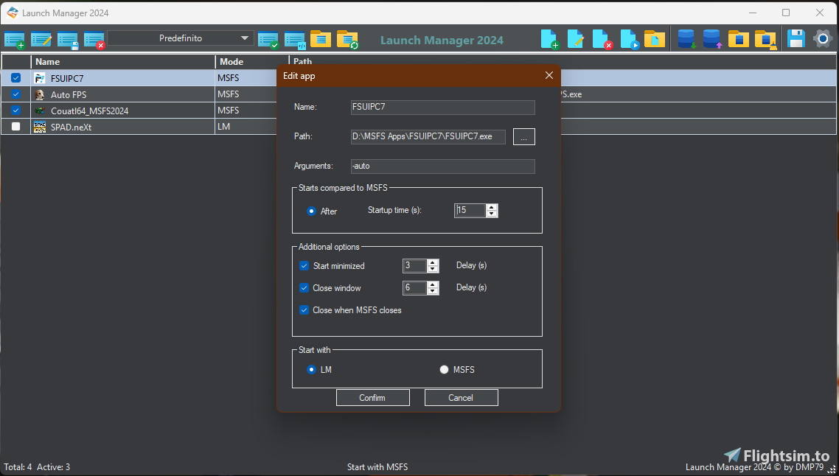Click the delete app file icon
The image size is (839, 476).
tap(602, 39)
